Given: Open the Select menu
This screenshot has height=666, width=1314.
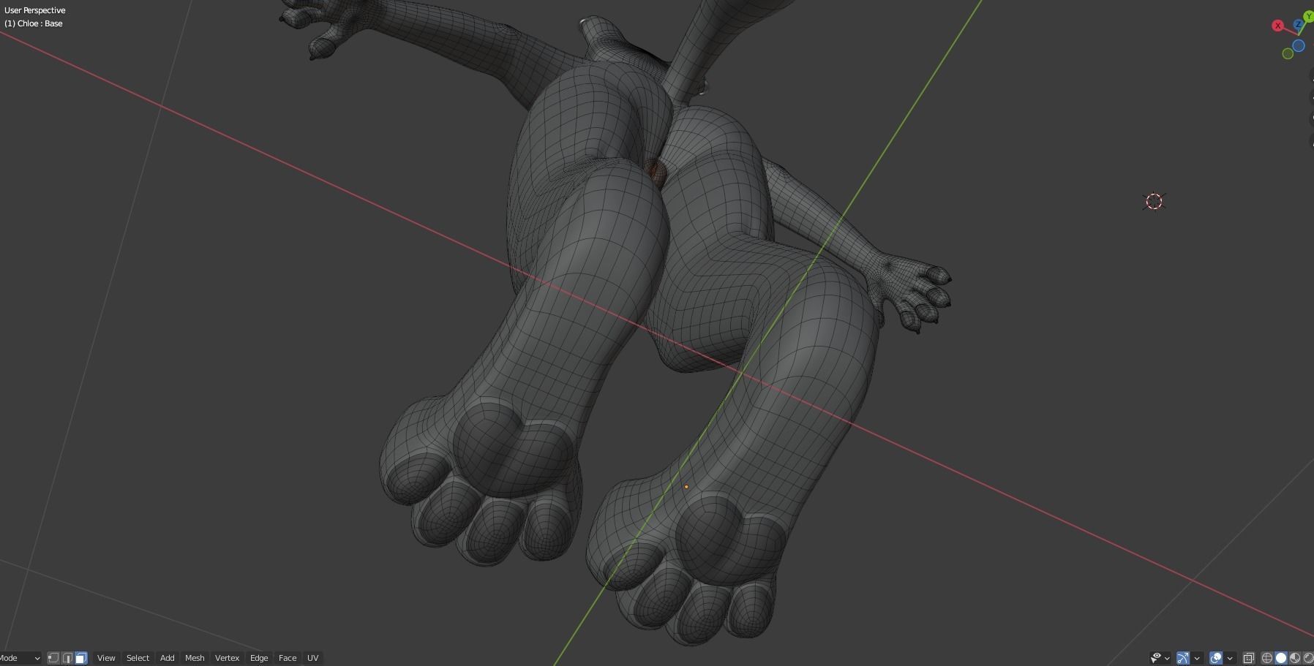Looking at the screenshot, I should [x=138, y=658].
